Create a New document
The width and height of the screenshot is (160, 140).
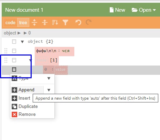coord(117,10)
